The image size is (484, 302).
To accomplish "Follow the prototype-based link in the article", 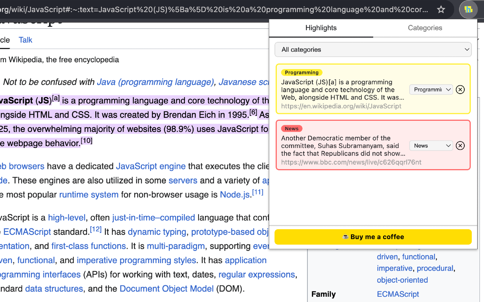I will pyautogui.click(x=230, y=232).
